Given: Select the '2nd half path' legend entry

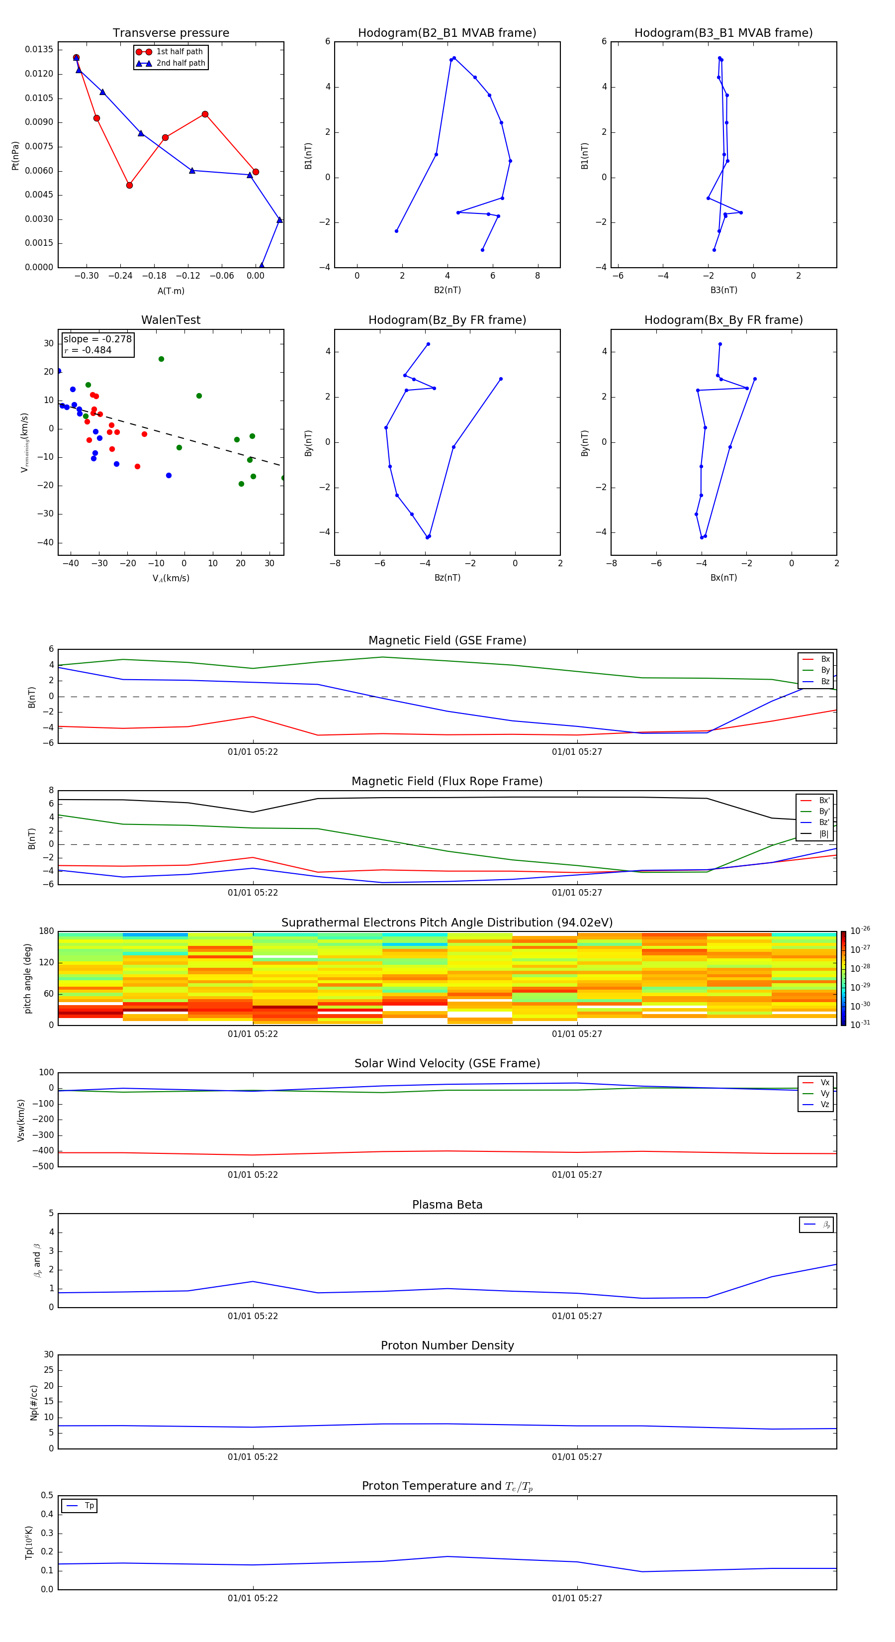Looking at the screenshot, I should [170, 63].
